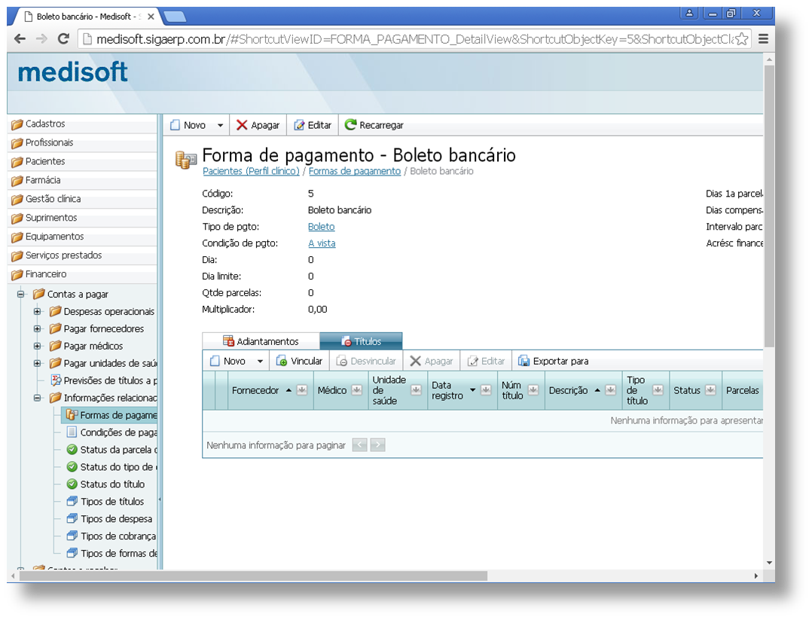Click the Apagar red X in top toolbar
The image size is (812, 620).
pyautogui.click(x=242, y=125)
